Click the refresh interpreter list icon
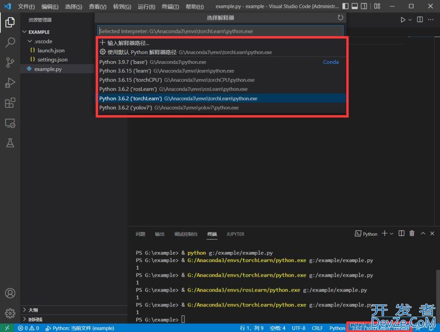 coord(340,18)
